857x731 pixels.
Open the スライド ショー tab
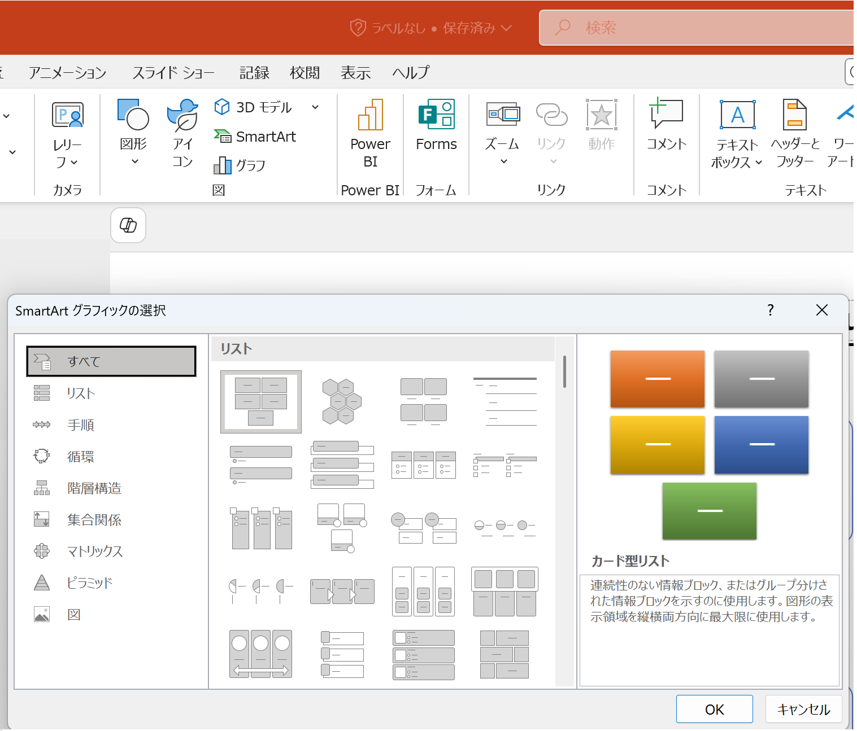(173, 73)
